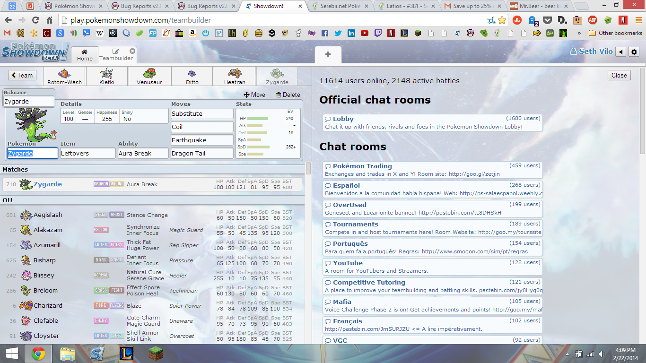Click the Ability field showing Aura Break
Viewport: 646px width, 363px height.
point(143,153)
